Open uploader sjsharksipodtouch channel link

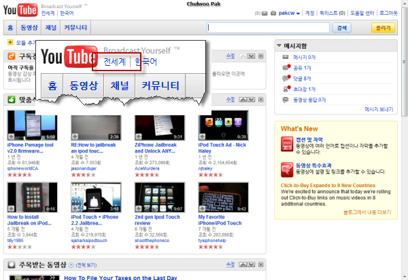(x=88, y=241)
